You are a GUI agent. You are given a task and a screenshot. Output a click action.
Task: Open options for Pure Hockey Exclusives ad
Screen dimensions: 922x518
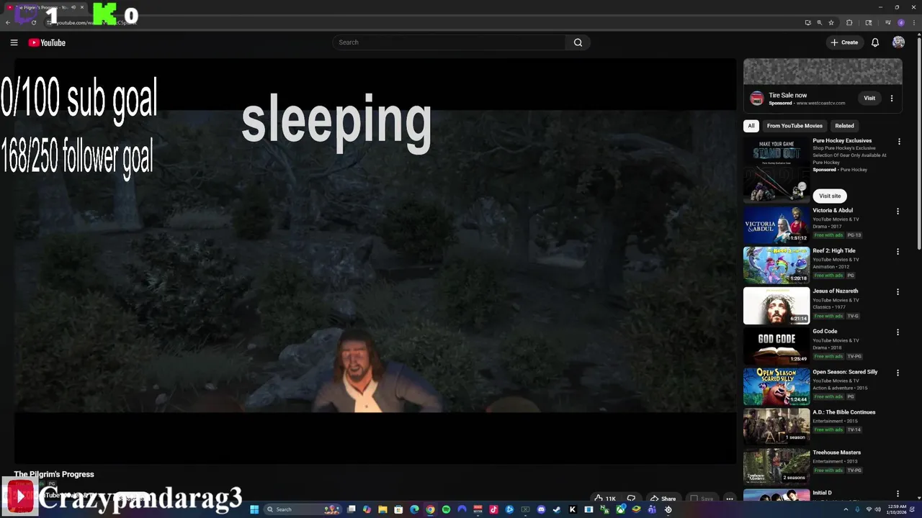pyautogui.click(x=898, y=142)
